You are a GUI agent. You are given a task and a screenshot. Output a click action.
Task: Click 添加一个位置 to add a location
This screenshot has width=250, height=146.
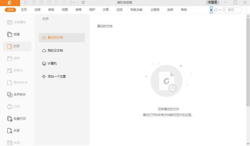(62, 77)
